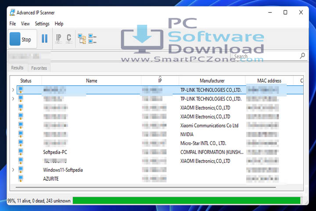This screenshot has height=211, width=316.
Task: Open the Settings menu
Action: pos(42,24)
